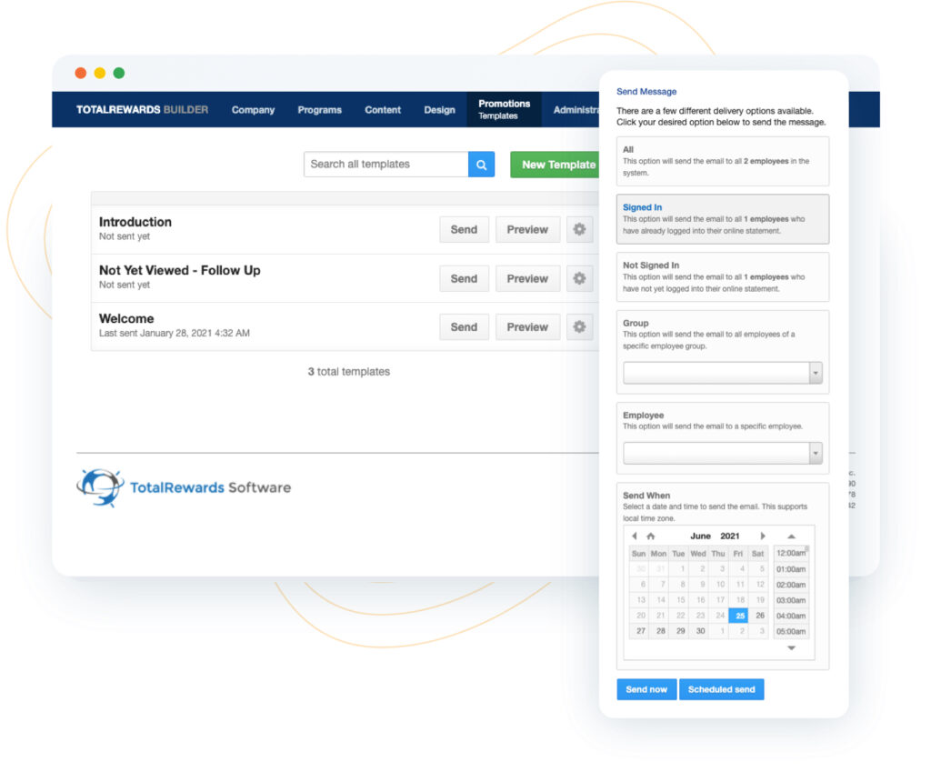Select the Not Signed In delivery option
The width and height of the screenshot is (931, 772).
(722, 277)
